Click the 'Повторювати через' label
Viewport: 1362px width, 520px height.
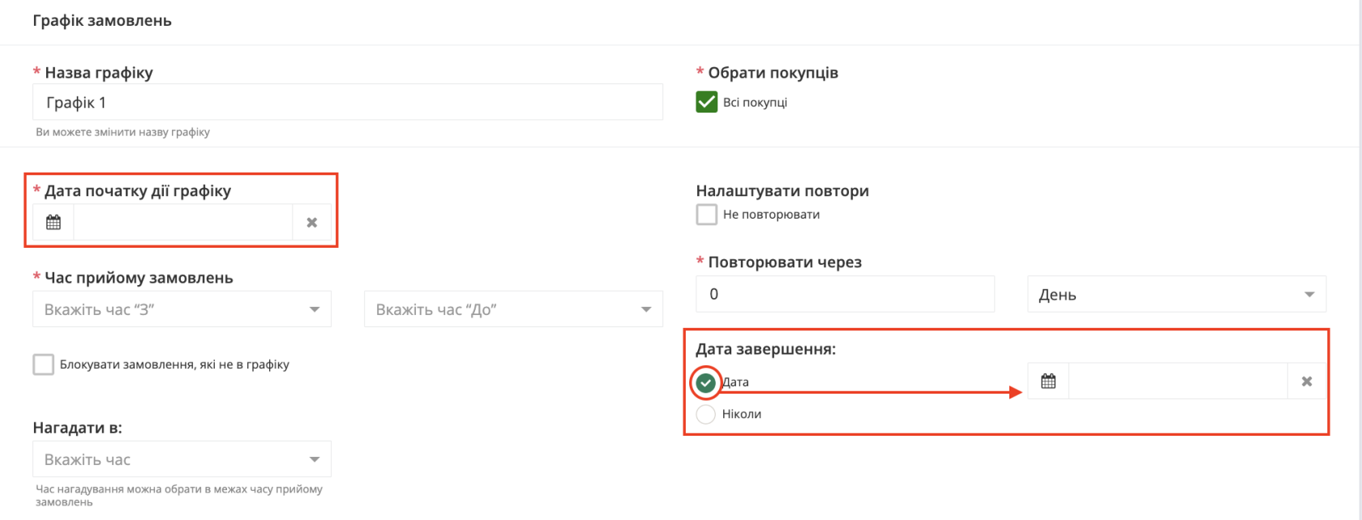click(785, 262)
